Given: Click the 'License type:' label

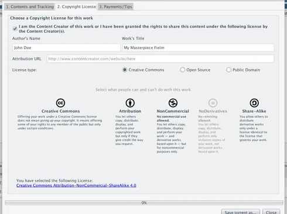Looking at the screenshot, I should 25,70.
